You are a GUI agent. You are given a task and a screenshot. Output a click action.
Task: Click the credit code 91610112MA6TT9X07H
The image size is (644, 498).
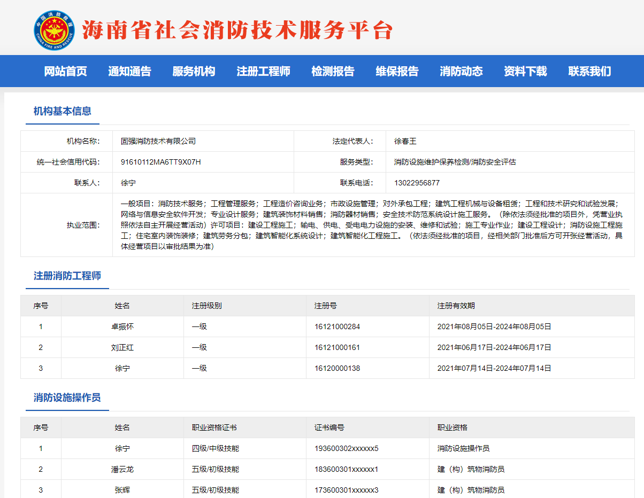161,162
